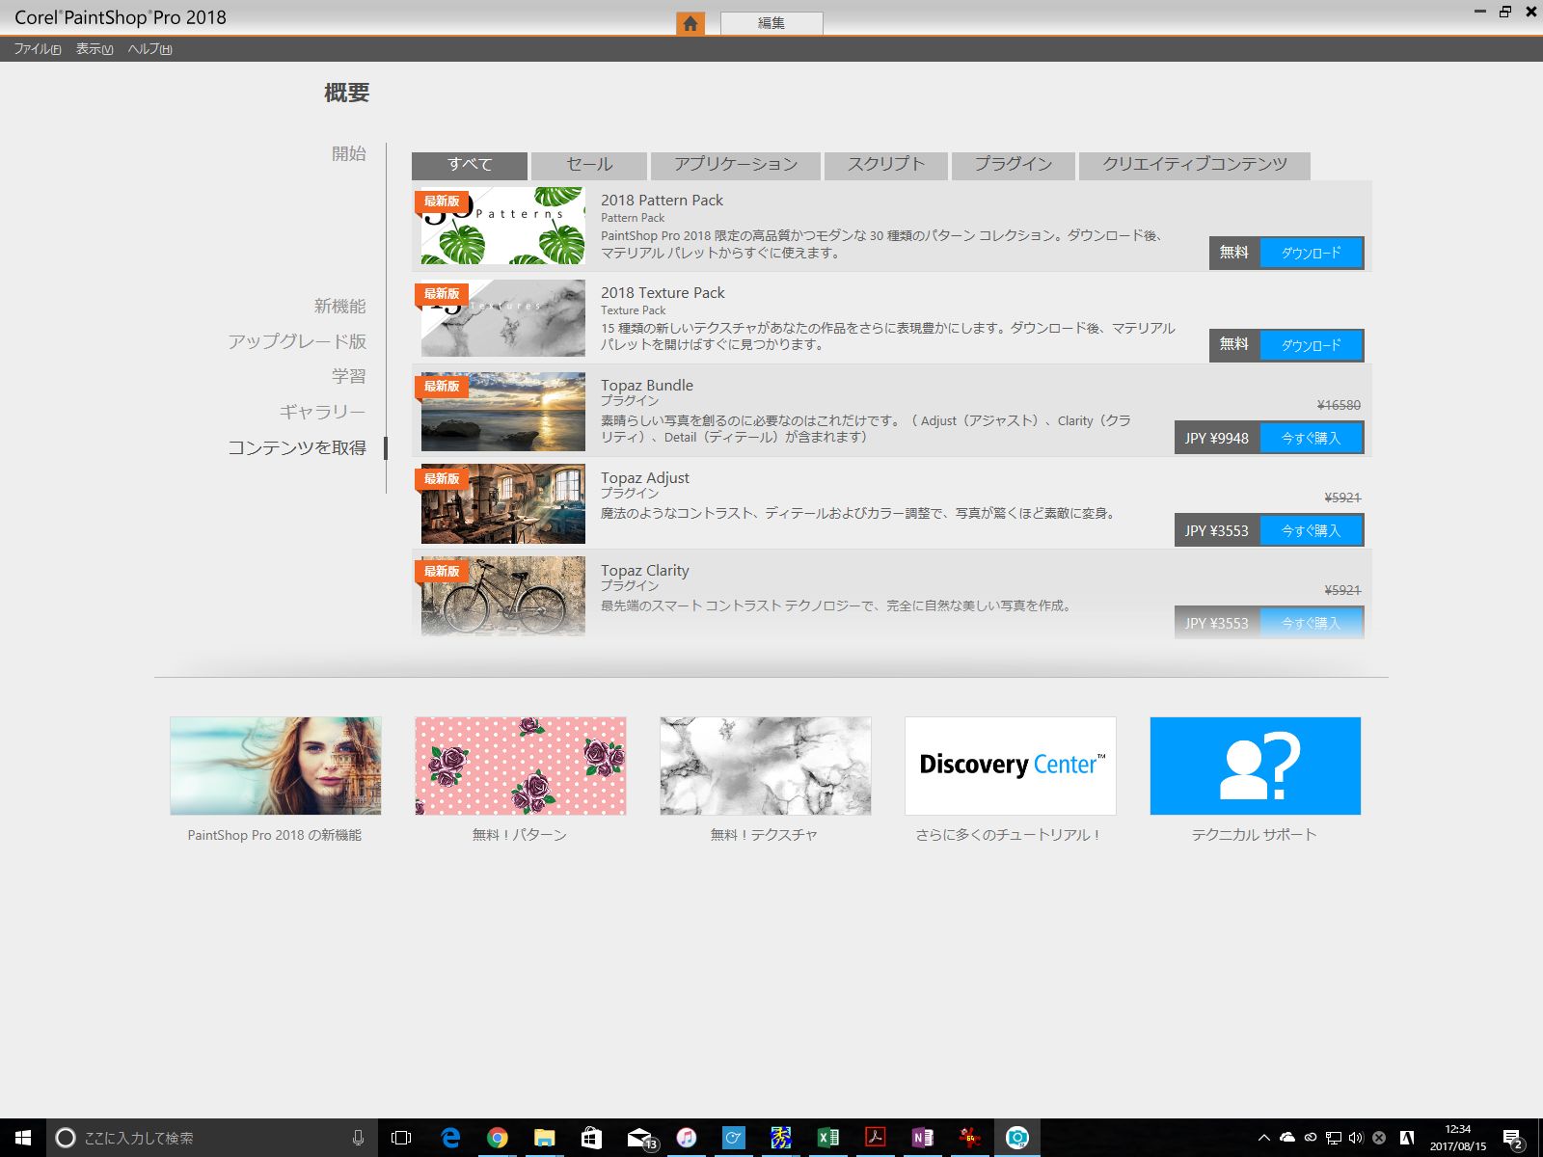Click the Topaz Adjust workshop thumbnail
This screenshot has height=1157, width=1543.
coord(503,503)
